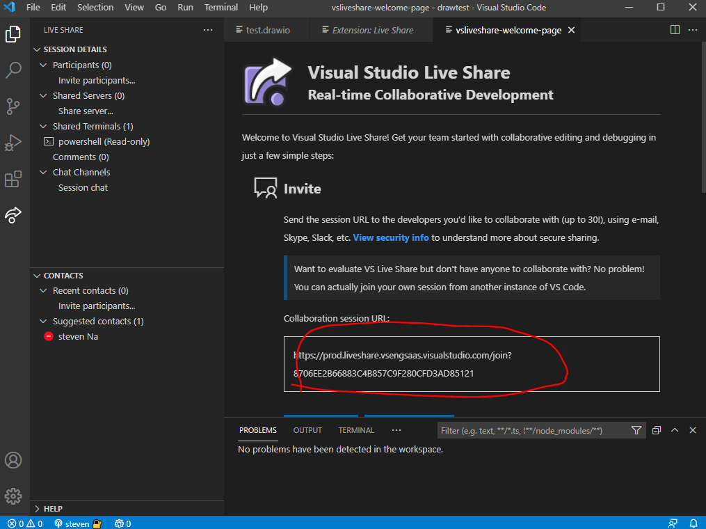706x529 pixels.
Task: Open the Session chat channel
Action: (83, 187)
